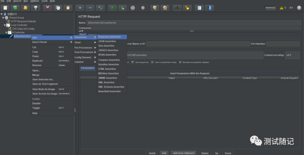This screenshot has height=155, width=304.
Task: Open the Templates toolbar icon
Action: click(x=15, y=8)
